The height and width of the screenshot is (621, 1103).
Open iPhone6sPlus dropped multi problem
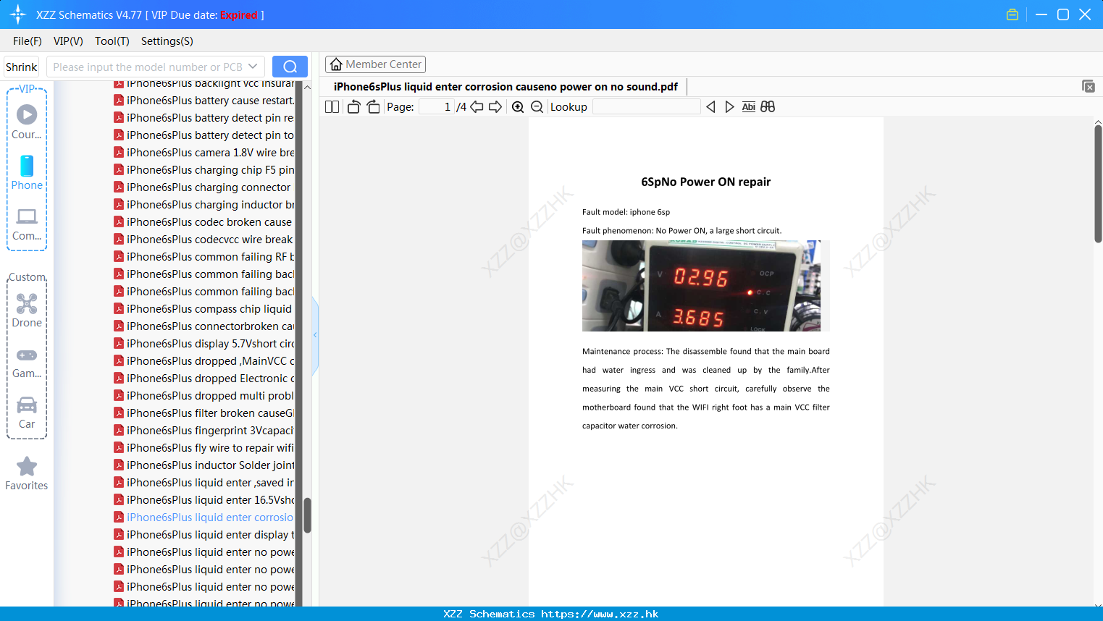(x=204, y=396)
